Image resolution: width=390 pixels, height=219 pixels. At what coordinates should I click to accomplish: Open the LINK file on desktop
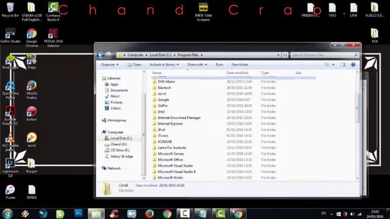[353, 10]
